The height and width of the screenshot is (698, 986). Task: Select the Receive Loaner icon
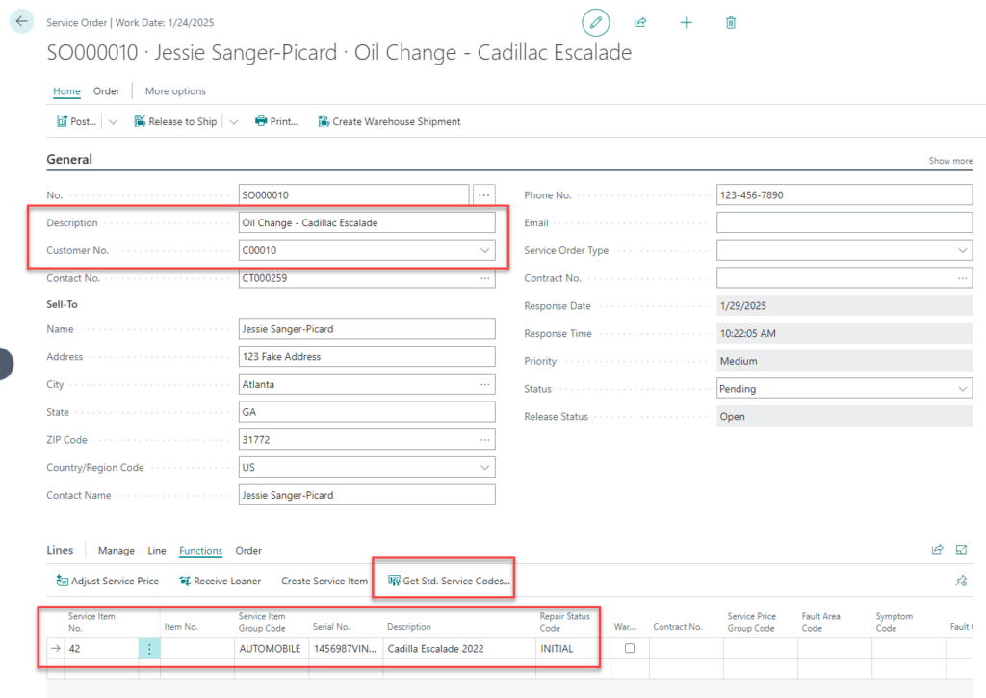[185, 581]
